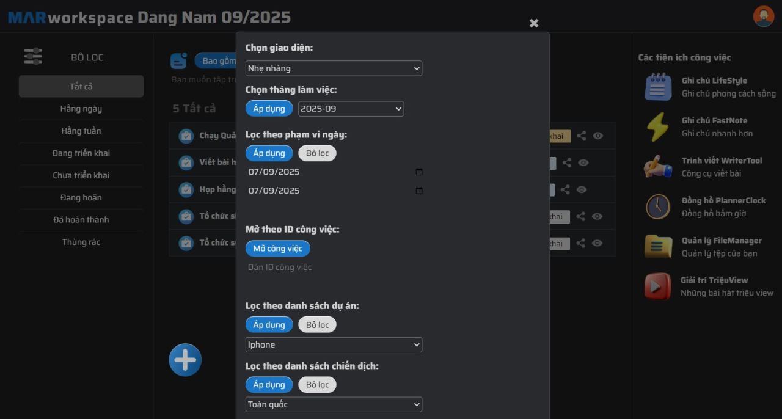Click the Viết bài task title
782x419 pixels.
coord(217,162)
